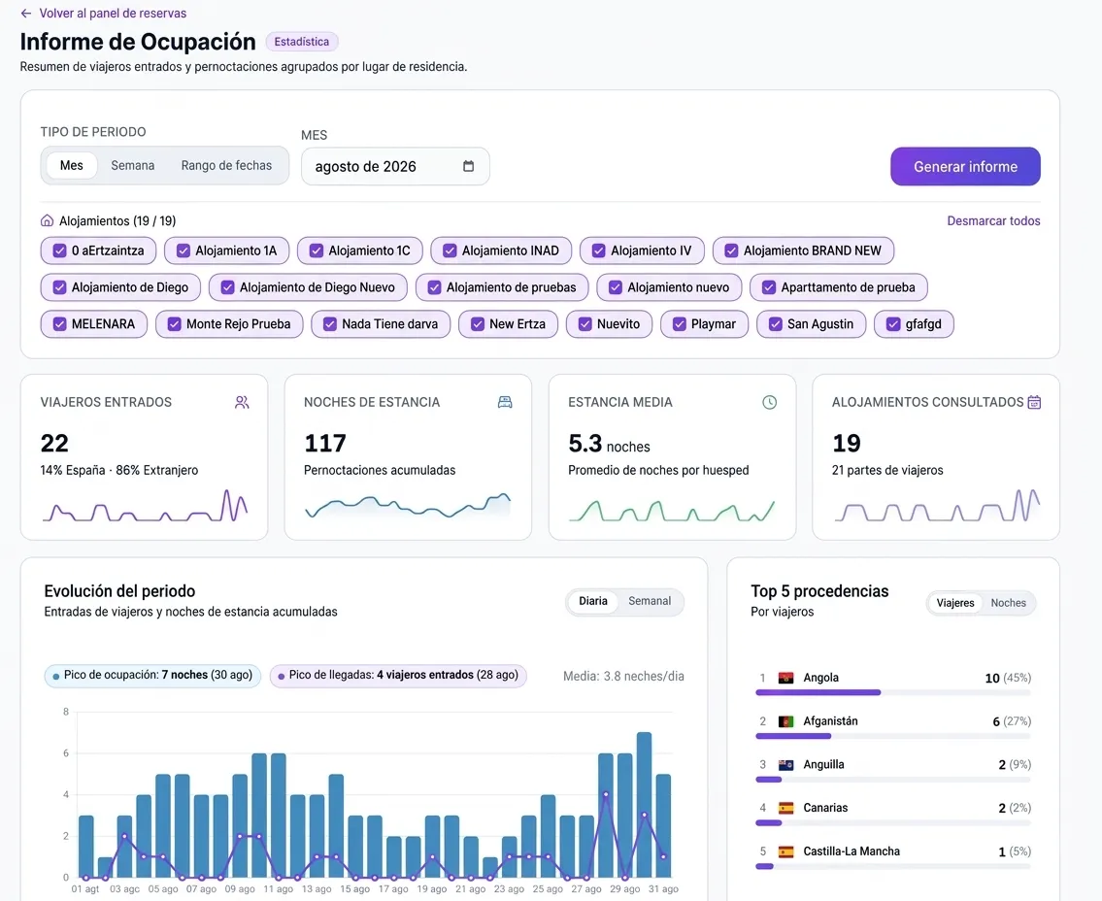Click the back arrow icon near Volver
This screenshot has width=1102, height=901.
[x=26, y=14]
